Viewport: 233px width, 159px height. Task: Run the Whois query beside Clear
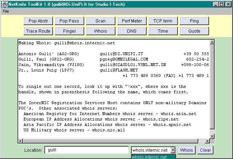187,150
